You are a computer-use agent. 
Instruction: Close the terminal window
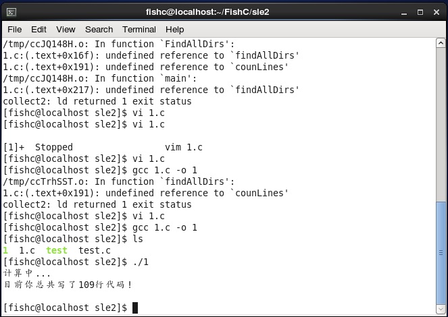pyautogui.click(x=437, y=12)
